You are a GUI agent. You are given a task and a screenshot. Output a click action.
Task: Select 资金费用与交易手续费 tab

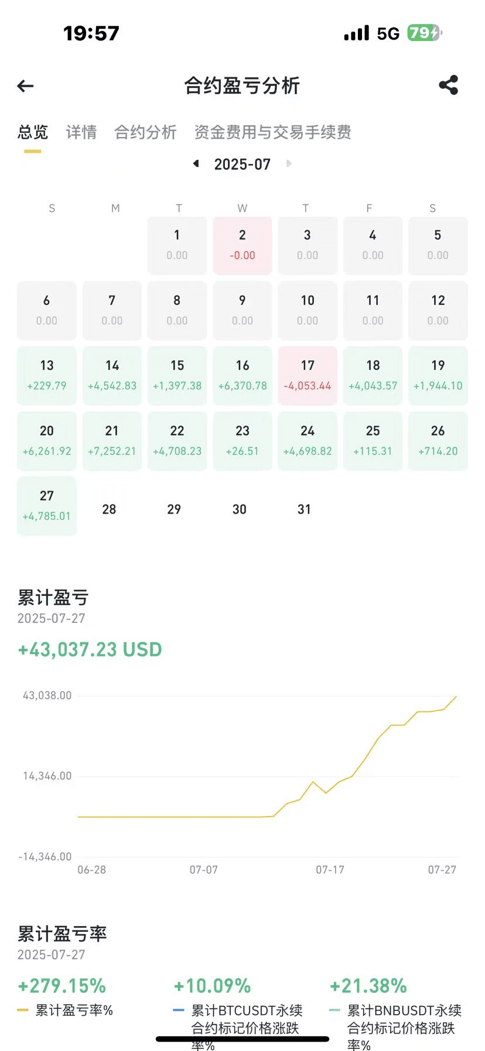(272, 132)
